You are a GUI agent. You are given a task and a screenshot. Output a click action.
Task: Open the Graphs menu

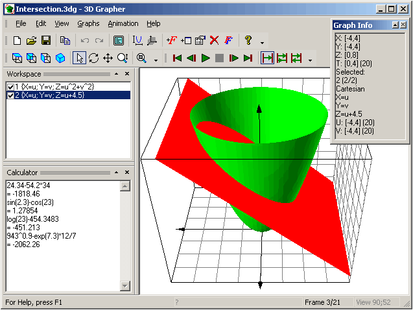click(x=88, y=23)
